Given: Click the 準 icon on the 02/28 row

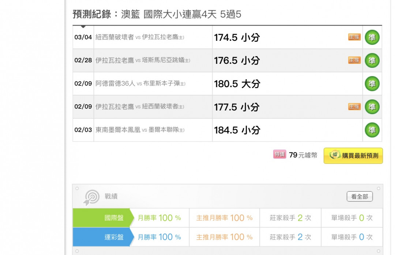Looking at the screenshot, I should (x=372, y=61).
